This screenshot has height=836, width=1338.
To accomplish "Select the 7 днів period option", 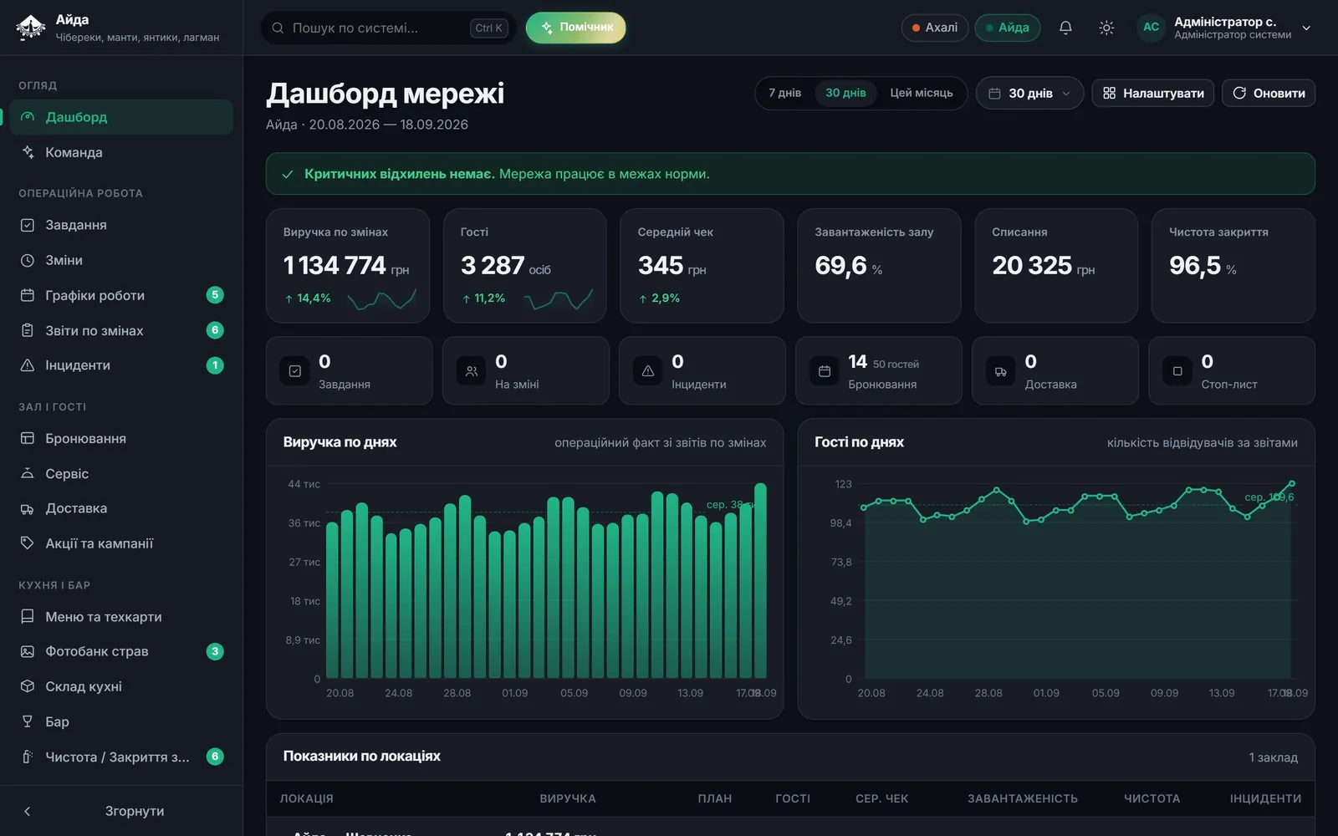I will tap(784, 93).
